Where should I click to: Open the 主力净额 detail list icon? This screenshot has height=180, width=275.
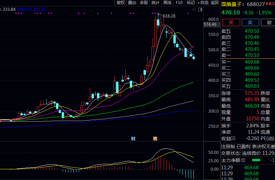(243, 160)
